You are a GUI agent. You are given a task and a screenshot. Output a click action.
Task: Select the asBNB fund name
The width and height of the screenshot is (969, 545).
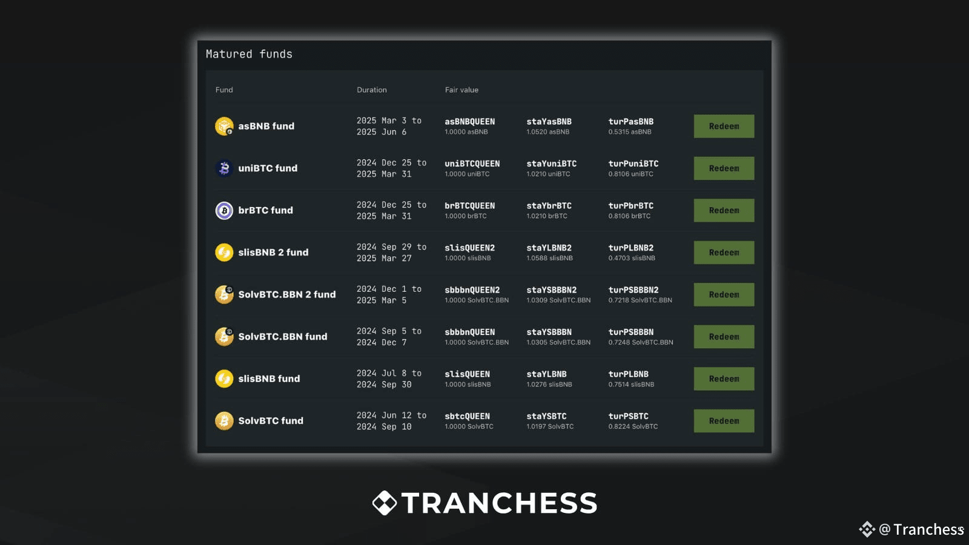(x=266, y=126)
